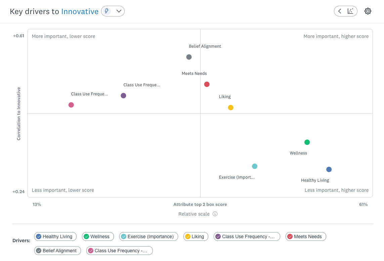Image resolution: width=384 pixels, height=261 pixels.
Task: Select the yellow Liking data point
Action: 230,107
